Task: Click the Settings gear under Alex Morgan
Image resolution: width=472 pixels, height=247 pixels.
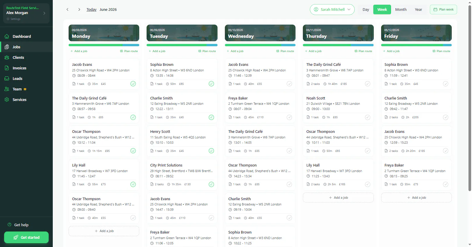Action: 8,19
